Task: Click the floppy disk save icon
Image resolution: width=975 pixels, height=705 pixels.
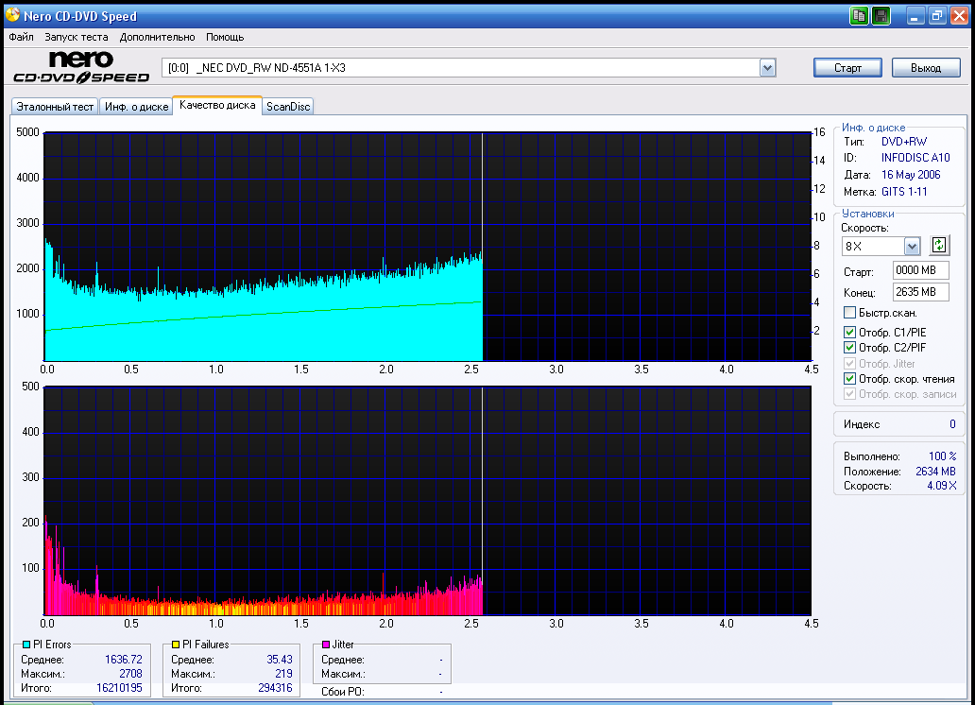Action: point(881,16)
